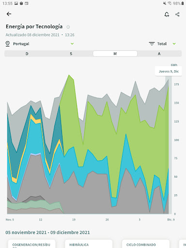The height and width of the screenshot is (248, 186).
Task: Switch to the S weekly view
Action: pyautogui.click(x=71, y=54)
